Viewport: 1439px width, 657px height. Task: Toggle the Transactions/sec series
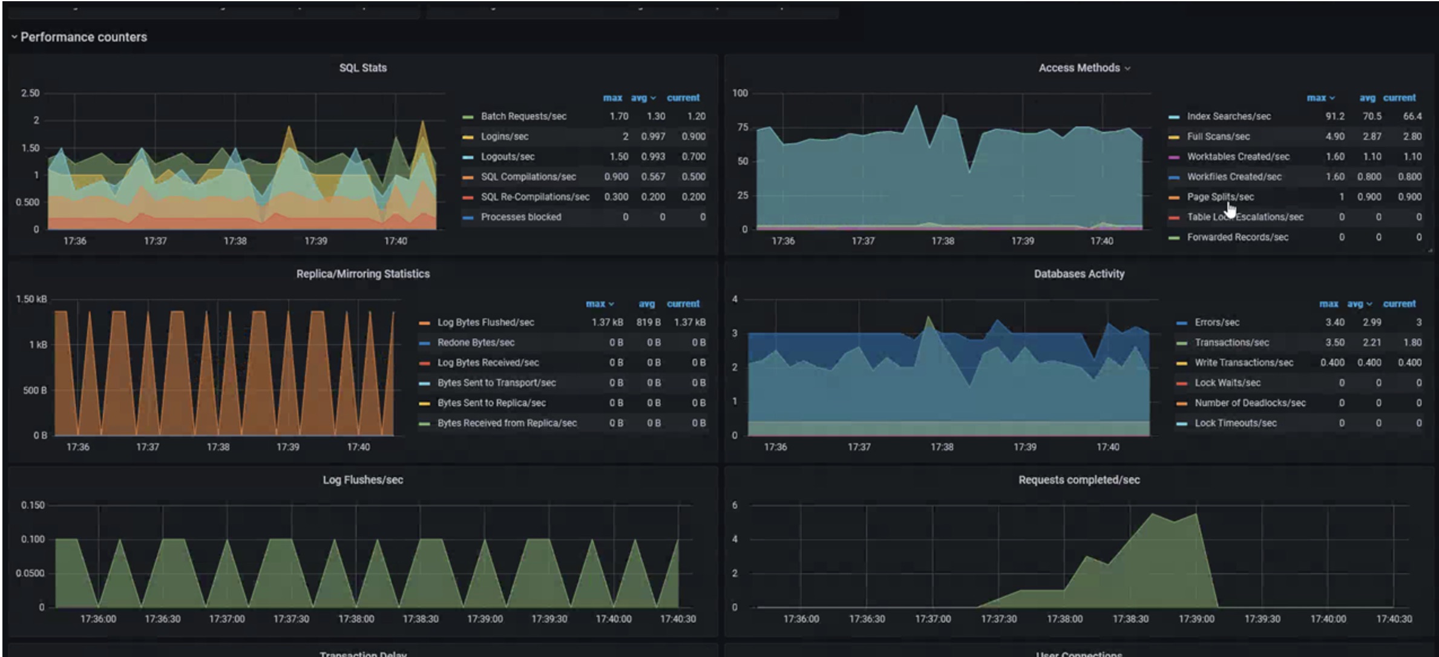[1231, 342]
